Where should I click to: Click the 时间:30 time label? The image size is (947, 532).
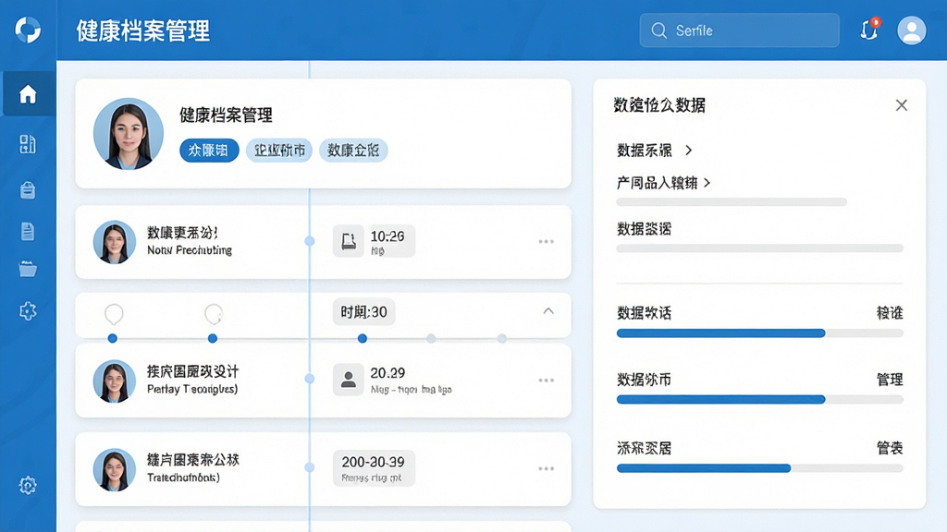click(x=363, y=312)
